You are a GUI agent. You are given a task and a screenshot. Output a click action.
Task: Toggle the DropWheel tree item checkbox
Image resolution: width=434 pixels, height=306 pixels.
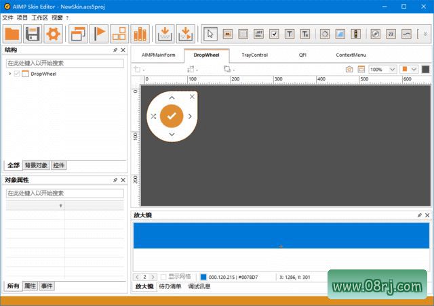tap(16, 74)
